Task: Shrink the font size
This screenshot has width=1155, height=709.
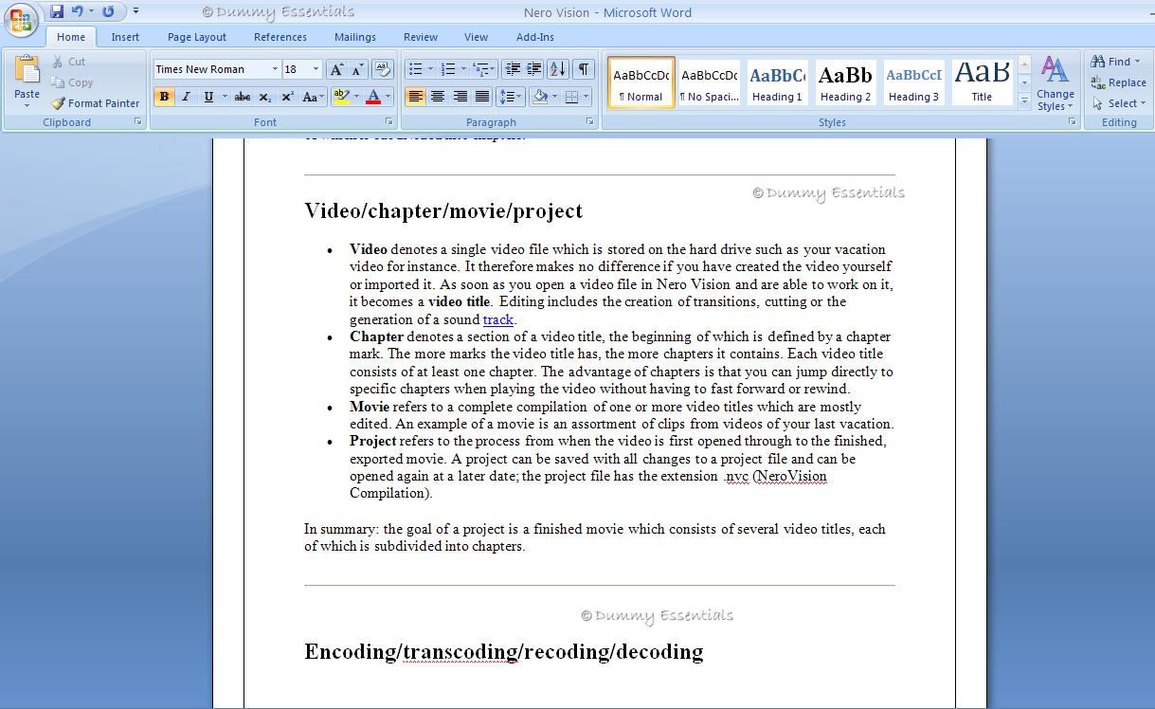Action: [x=357, y=69]
